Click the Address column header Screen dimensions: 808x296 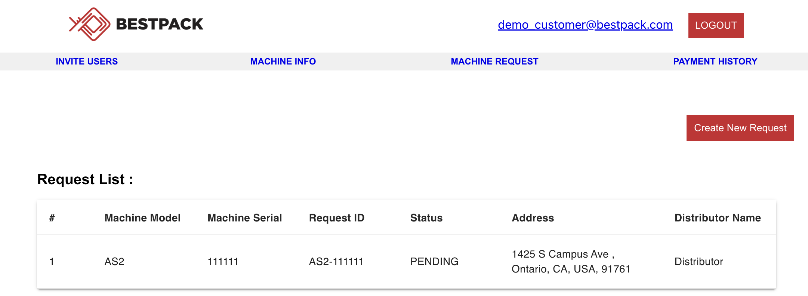533,218
